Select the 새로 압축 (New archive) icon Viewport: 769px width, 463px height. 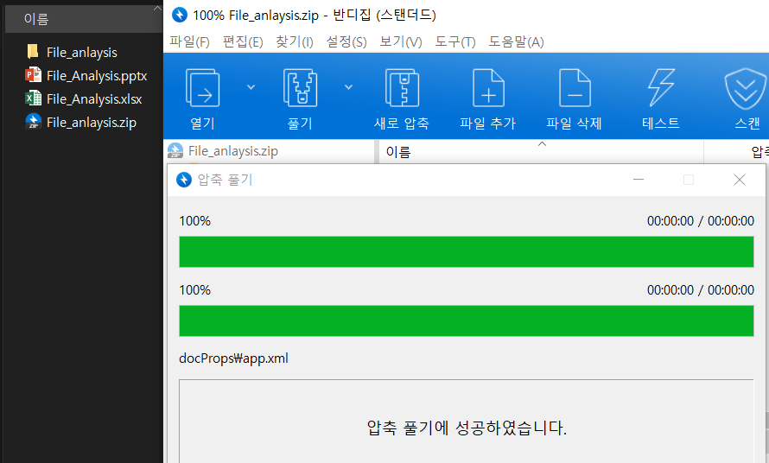pyautogui.click(x=402, y=88)
